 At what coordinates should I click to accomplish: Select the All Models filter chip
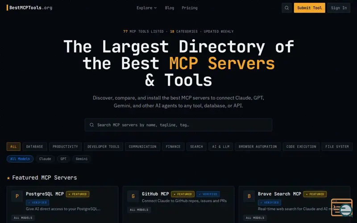pyautogui.click(x=20, y=159)
